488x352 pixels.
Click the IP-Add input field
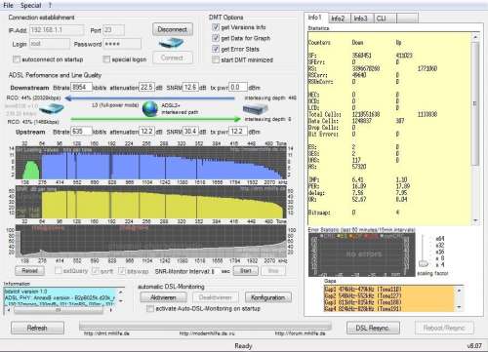point(57,30)
